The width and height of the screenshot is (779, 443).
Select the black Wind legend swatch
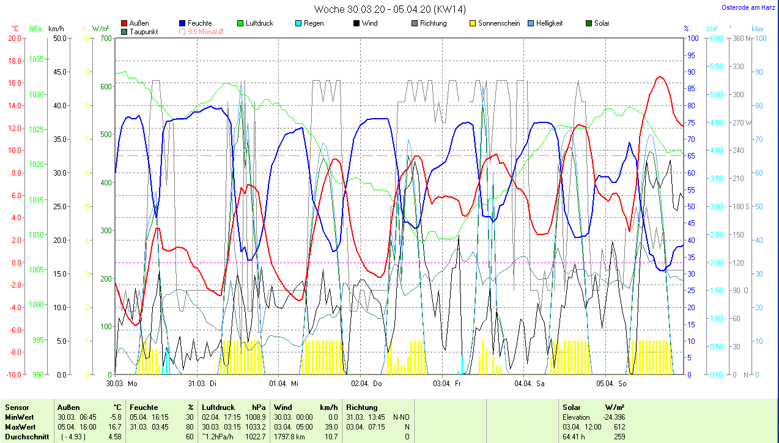(356, 23)
